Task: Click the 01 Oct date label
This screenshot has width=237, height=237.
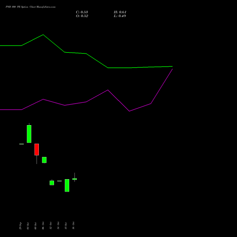Action: coord(28,226)
